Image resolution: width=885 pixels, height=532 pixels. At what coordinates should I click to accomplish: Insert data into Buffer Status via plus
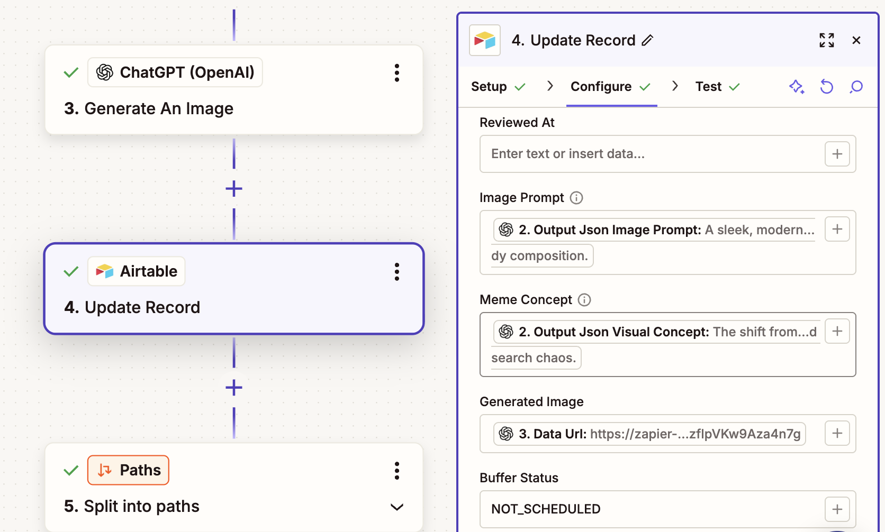(x=837, y=509)
